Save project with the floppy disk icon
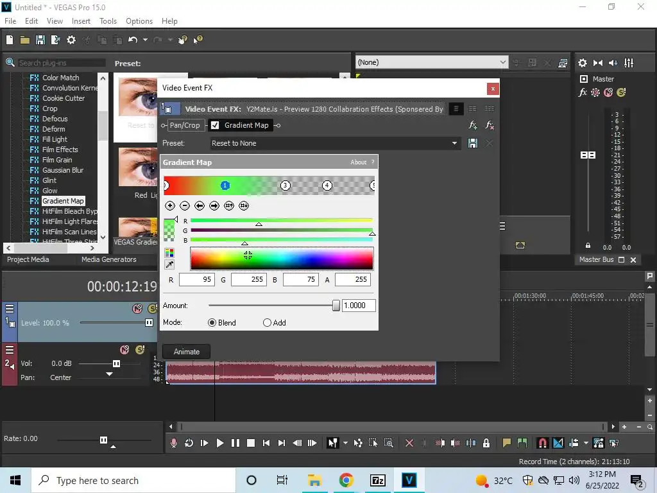The image size is (657, 493). (x=40, y=40)
